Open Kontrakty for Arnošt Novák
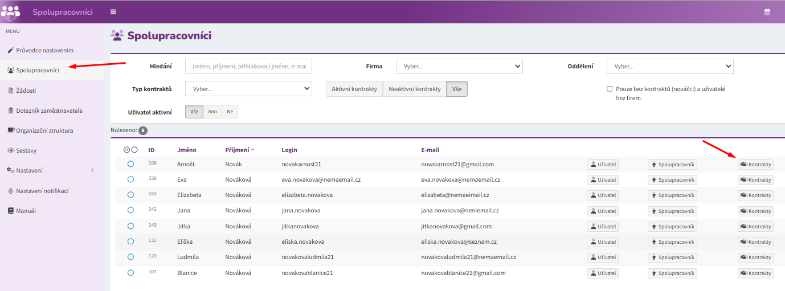 (x=755, y=165)
